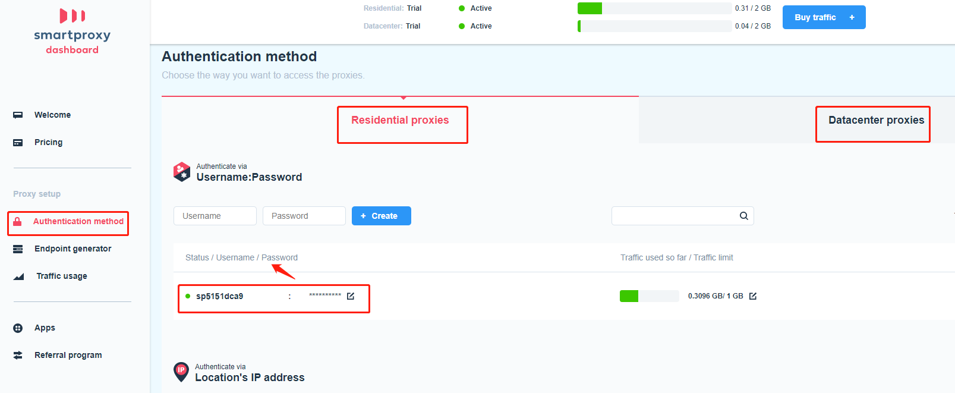Click the Referral program arrows icon

(18, 355)
